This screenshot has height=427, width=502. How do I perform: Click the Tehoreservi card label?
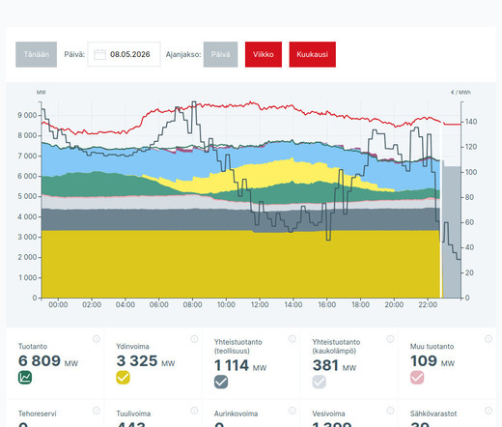(37, 413)
